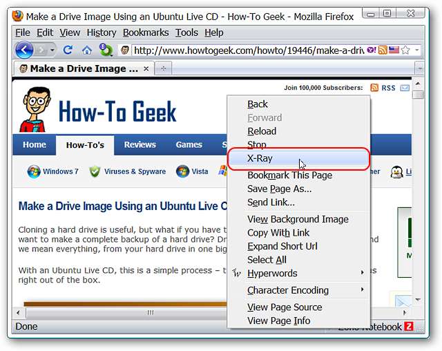
Task: Open the list all tabs dropdown
Action: 419,68
